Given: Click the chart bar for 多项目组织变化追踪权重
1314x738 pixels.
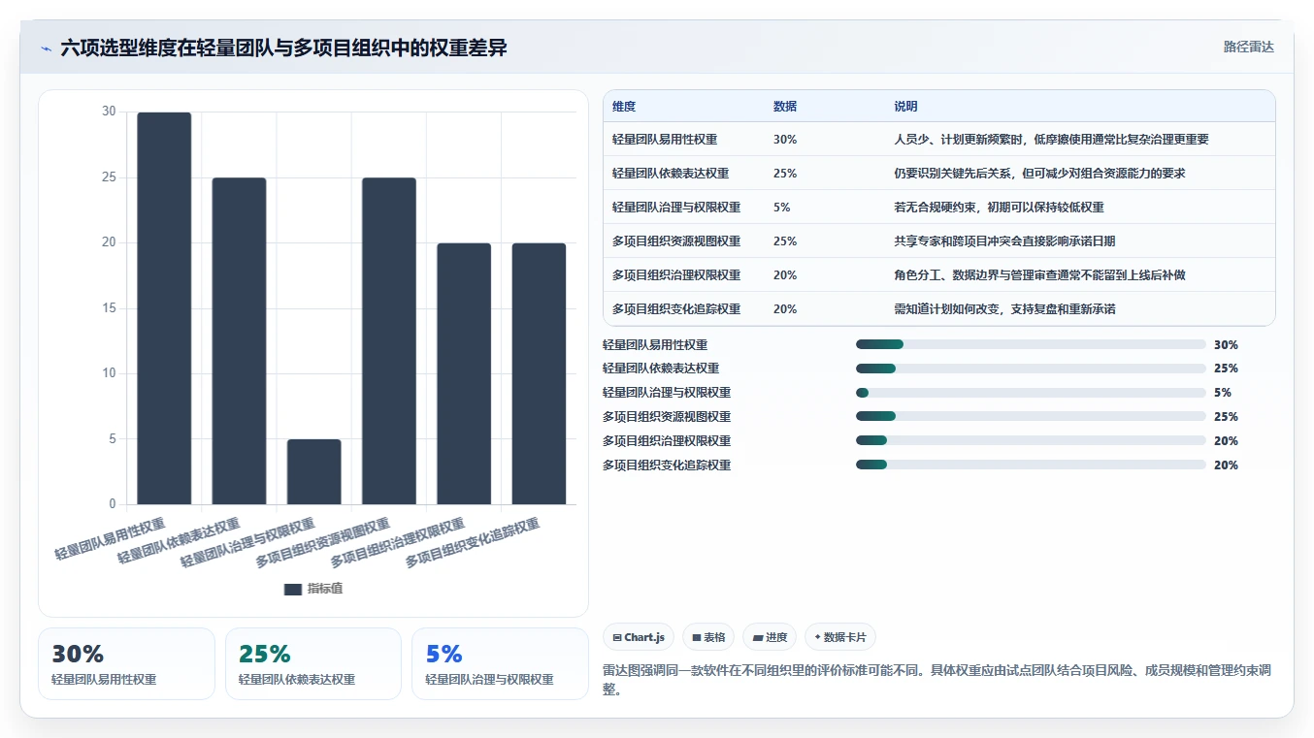Looking at the screenshot, I should [x=539, y=374].
